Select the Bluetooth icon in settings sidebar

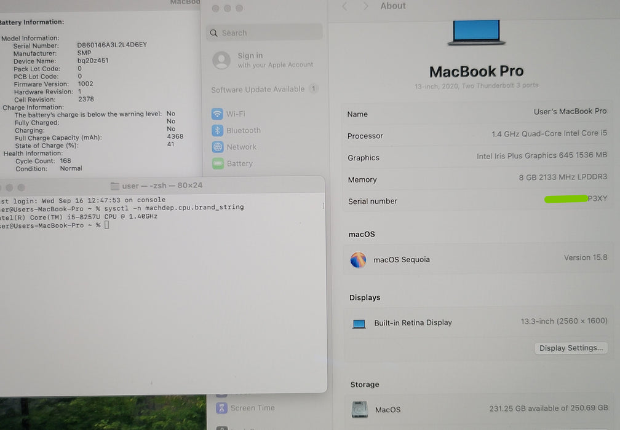[217, 130]
